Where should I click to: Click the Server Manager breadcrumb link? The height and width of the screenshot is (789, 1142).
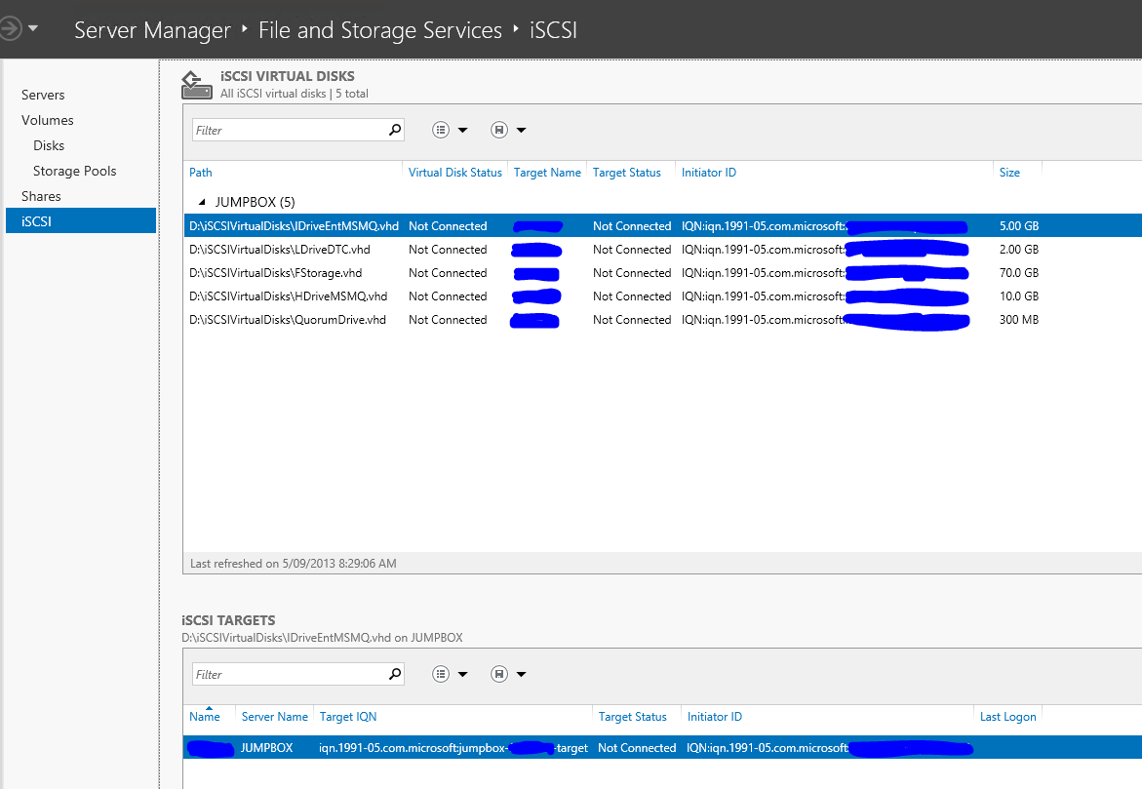(x=149, y=30)
